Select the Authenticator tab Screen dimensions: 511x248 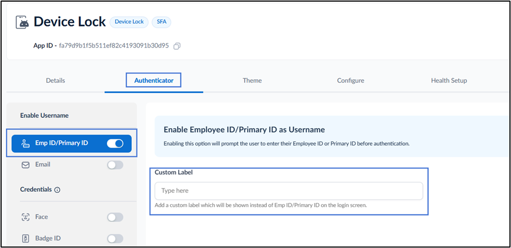click(x=154, y=81)
